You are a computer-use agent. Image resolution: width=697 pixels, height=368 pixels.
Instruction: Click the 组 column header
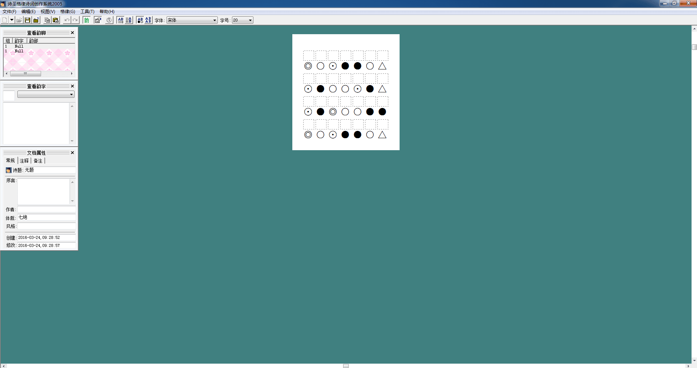(x=8, y=41)
